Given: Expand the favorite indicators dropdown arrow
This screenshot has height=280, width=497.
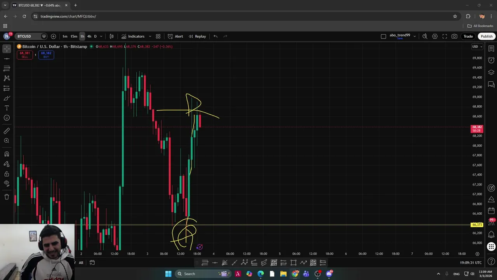Looking at the screenshot, I should [x=150, y=36].
